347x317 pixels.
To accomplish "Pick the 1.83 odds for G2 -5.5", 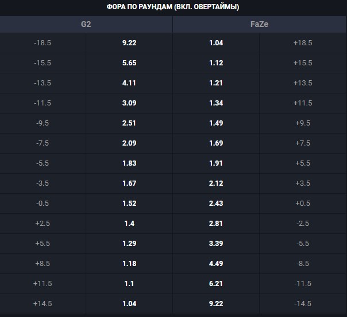I will [129, 163].
